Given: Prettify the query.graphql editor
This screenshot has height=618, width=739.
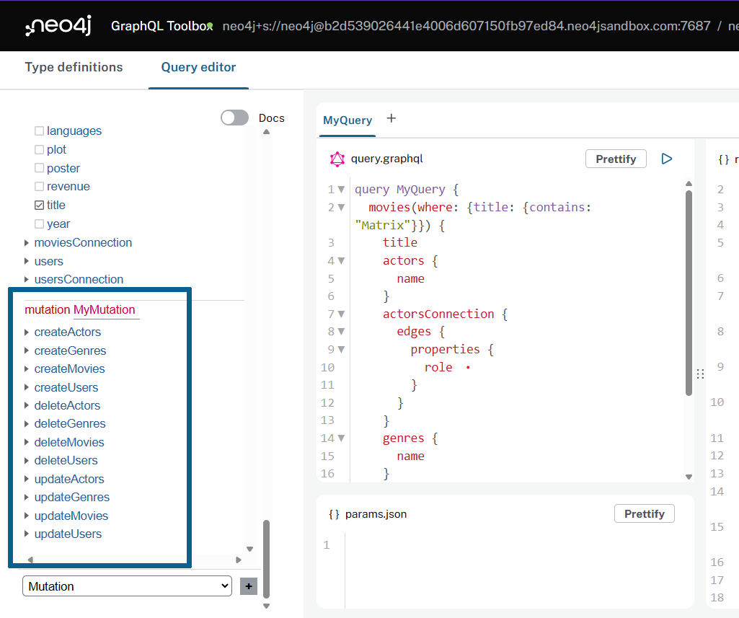Looking at the screenshot, I should point(616,159).
